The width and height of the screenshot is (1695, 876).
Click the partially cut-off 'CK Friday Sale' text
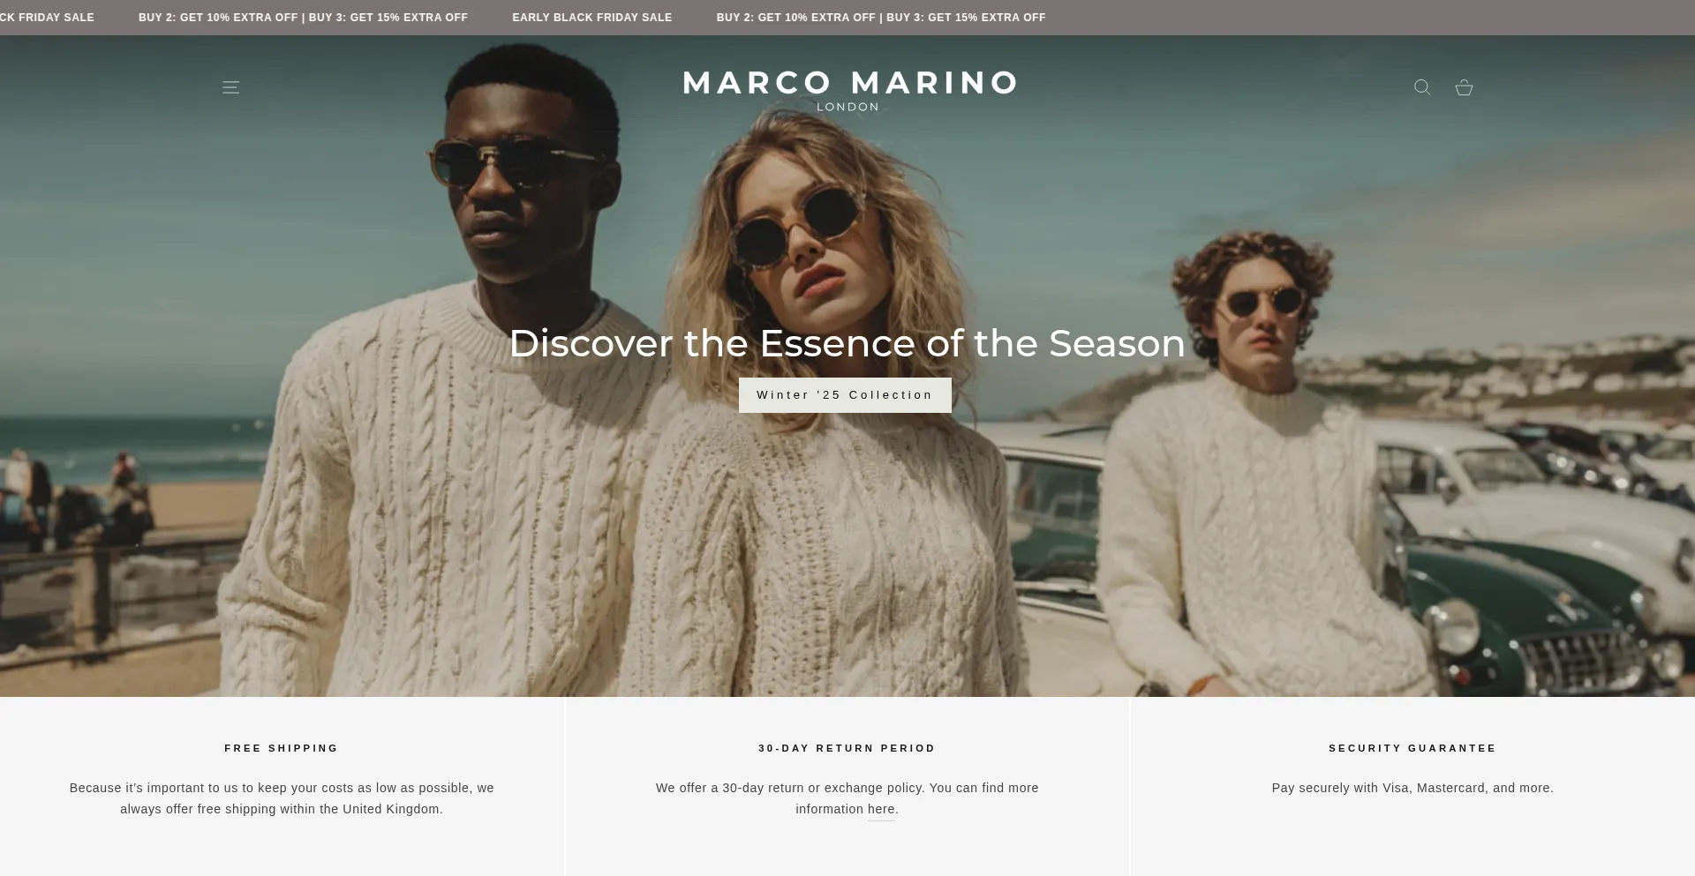pos(47,18)
